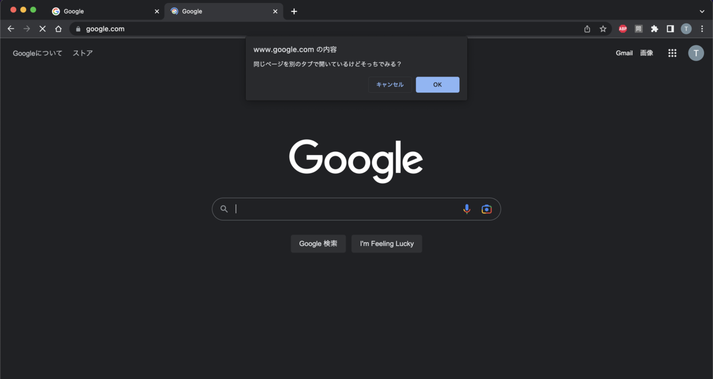Switch to the first Google tab
Screen dimensions: 713x379
(x=106, y=11)
